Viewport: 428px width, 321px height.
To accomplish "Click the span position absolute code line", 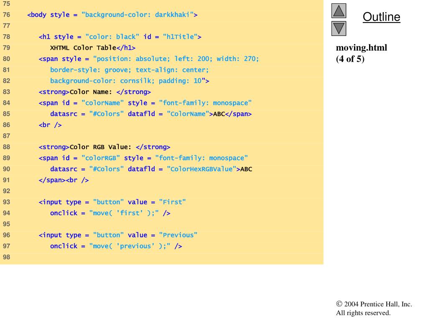I will click(x=149, y=59).
